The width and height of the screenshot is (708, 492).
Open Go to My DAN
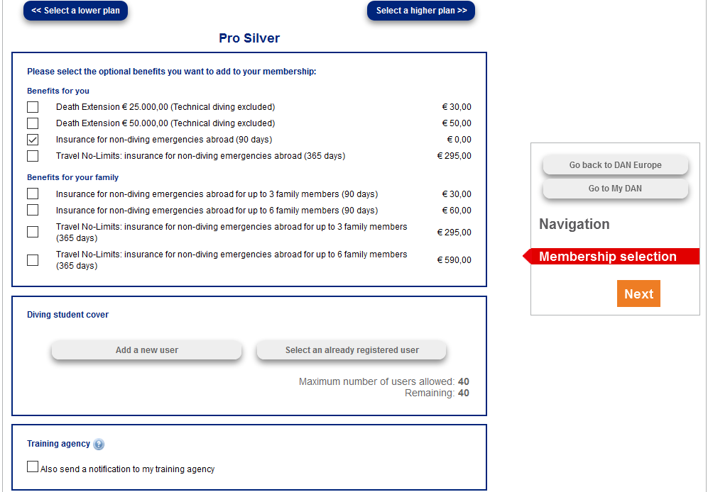point(615,189)
